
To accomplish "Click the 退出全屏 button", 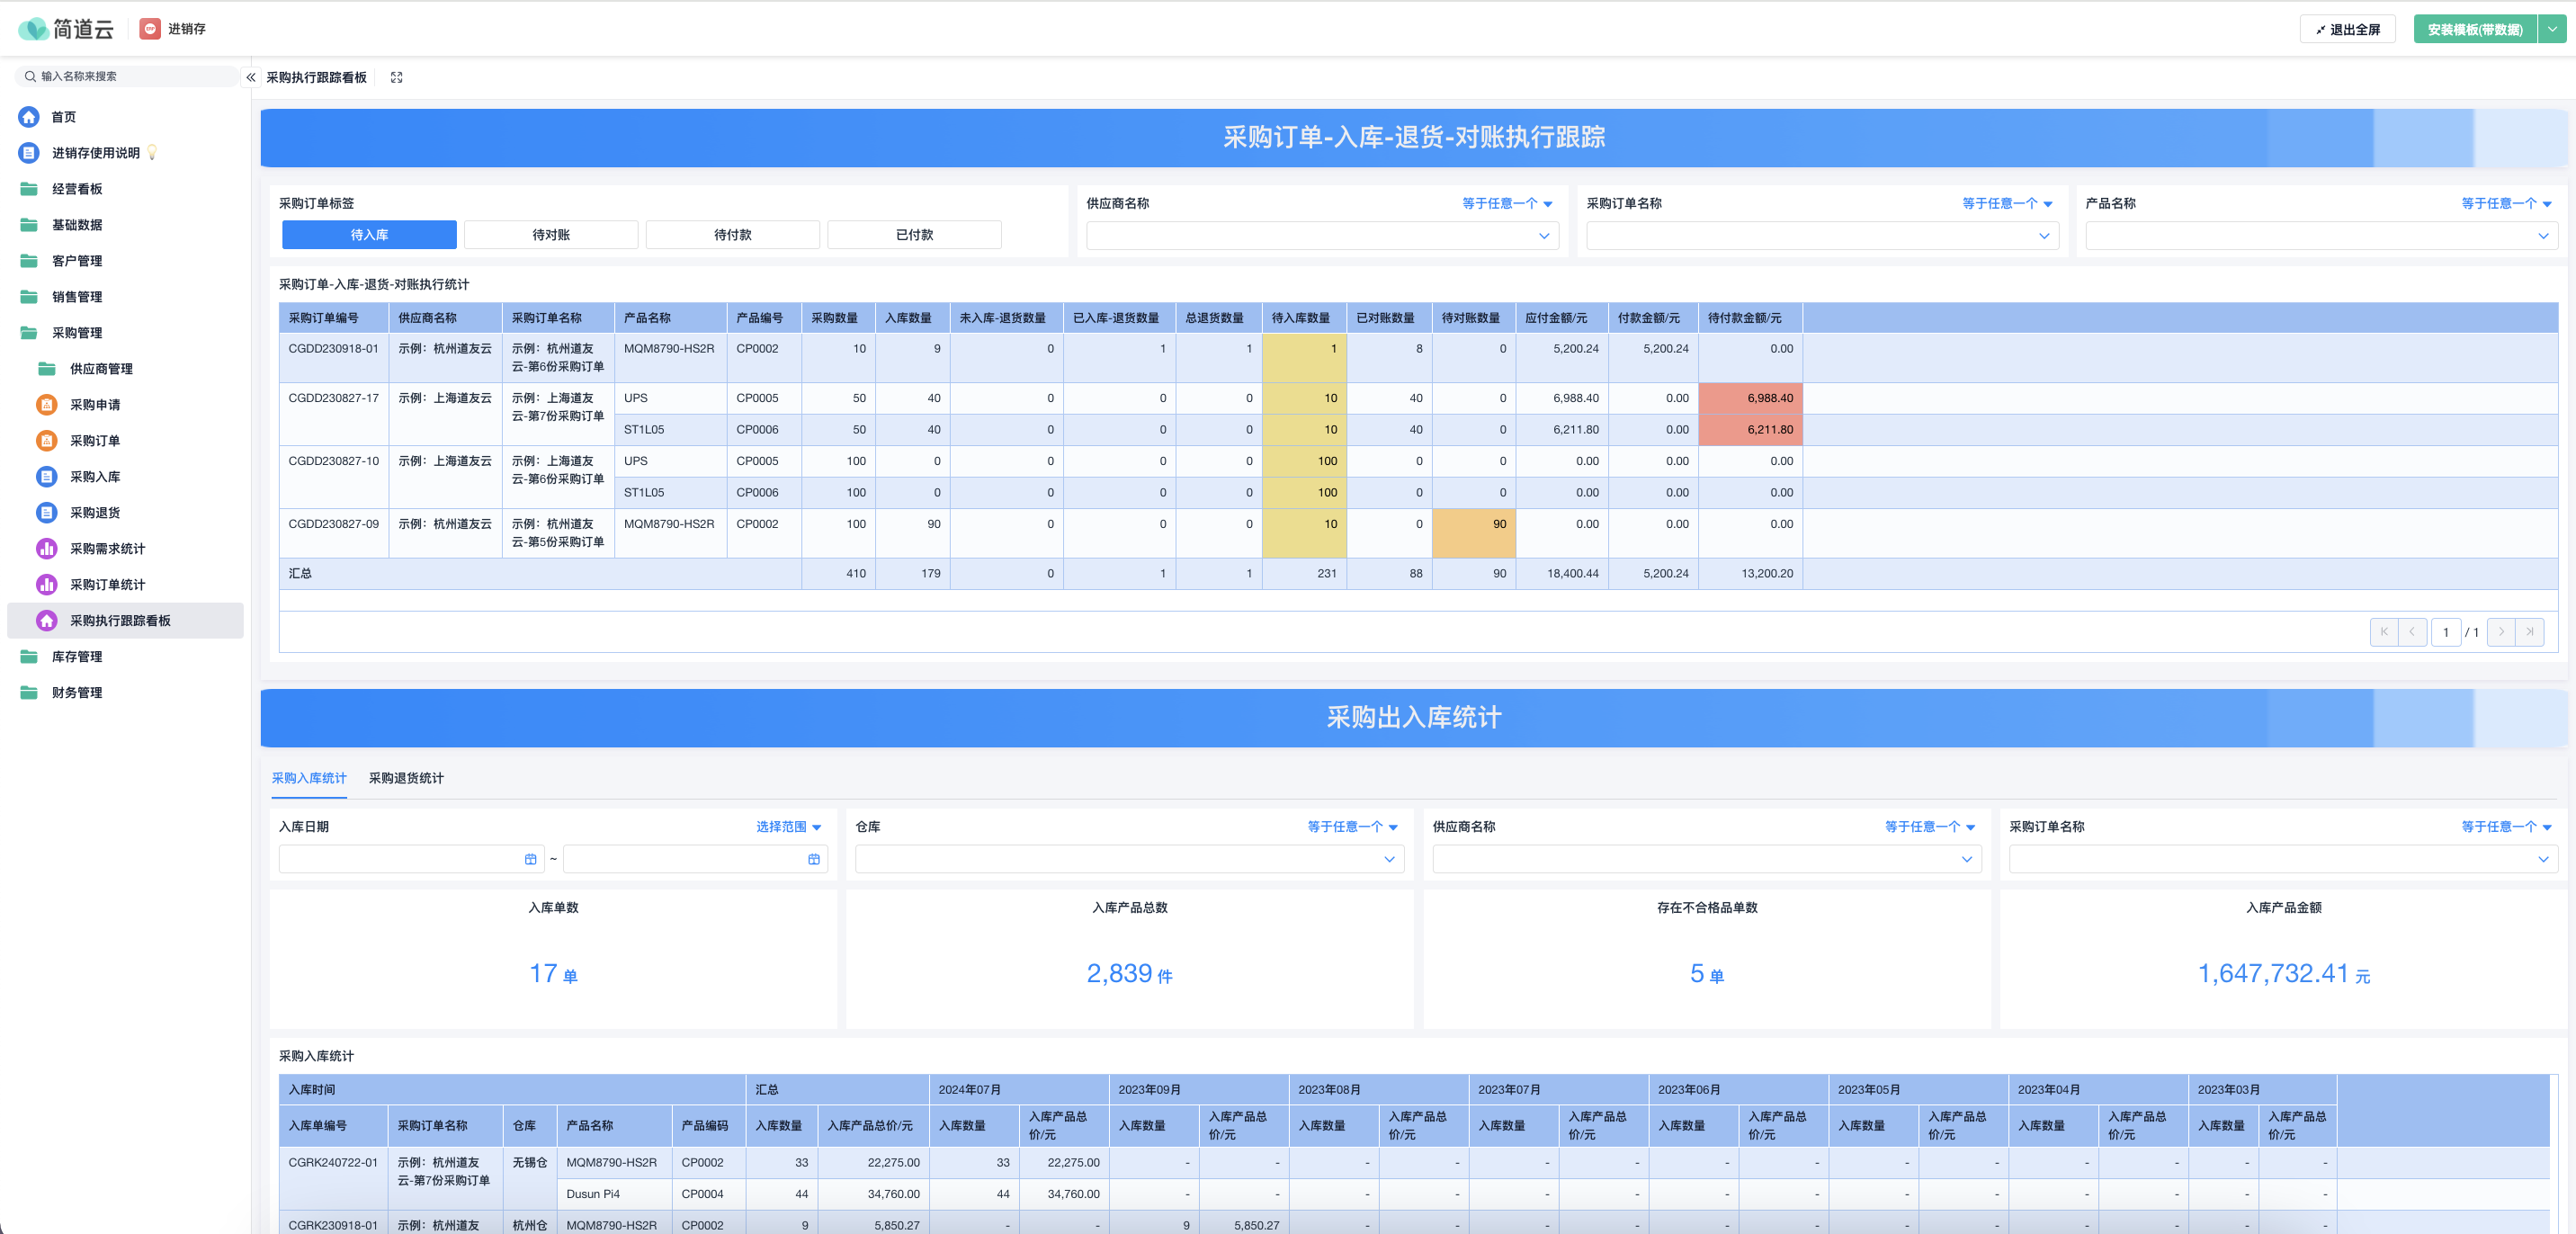I will (2348, 28).
